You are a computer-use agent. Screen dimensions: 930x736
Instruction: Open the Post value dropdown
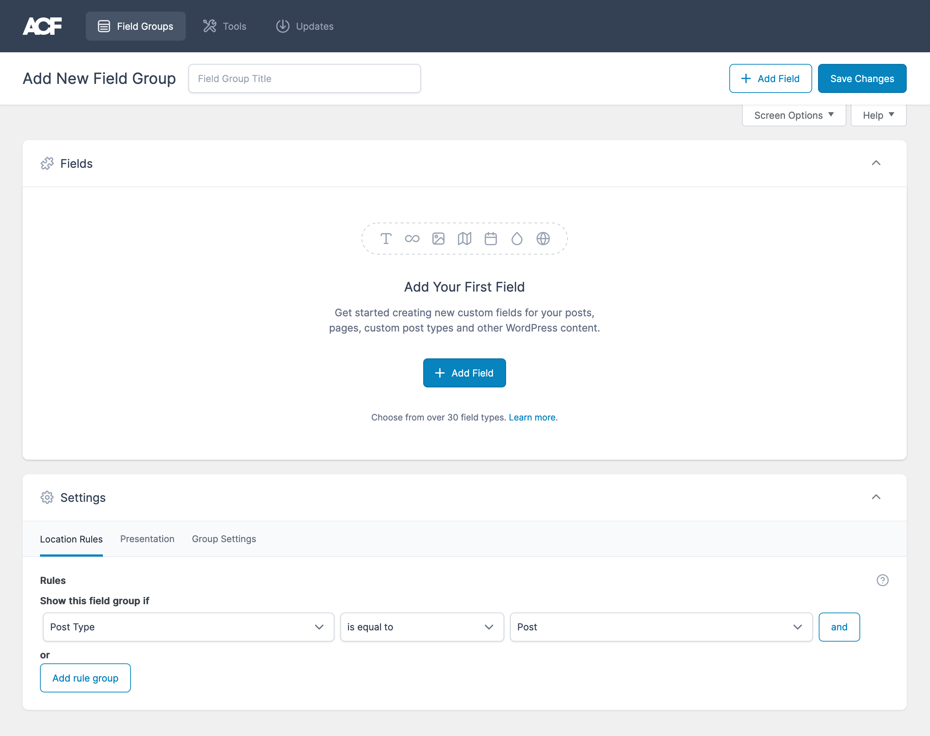pyautogui.click(x=661, y=627)
